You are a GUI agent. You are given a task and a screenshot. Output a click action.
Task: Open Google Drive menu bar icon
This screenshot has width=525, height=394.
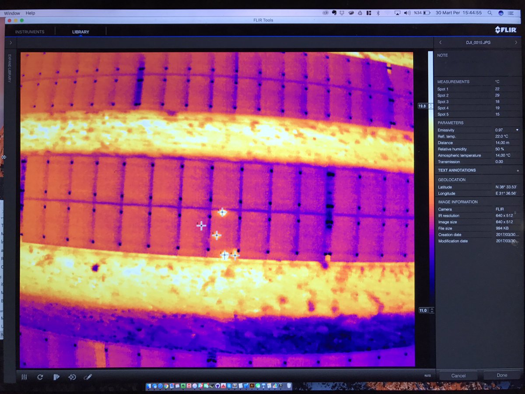[x=359, y=13]
